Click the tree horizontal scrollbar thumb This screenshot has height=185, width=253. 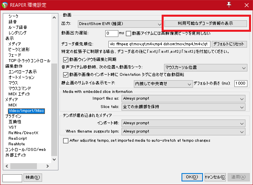click(x=24, y=166)
